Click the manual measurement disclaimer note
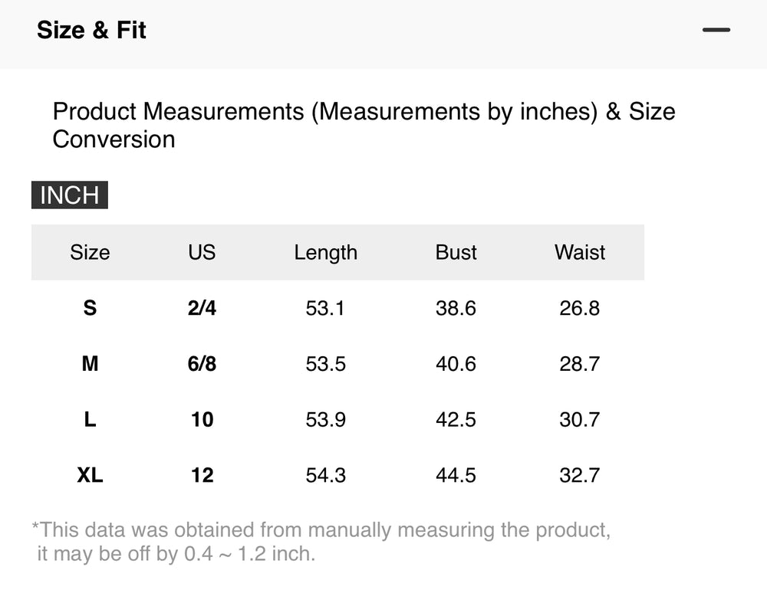 (x=321, y=542)
